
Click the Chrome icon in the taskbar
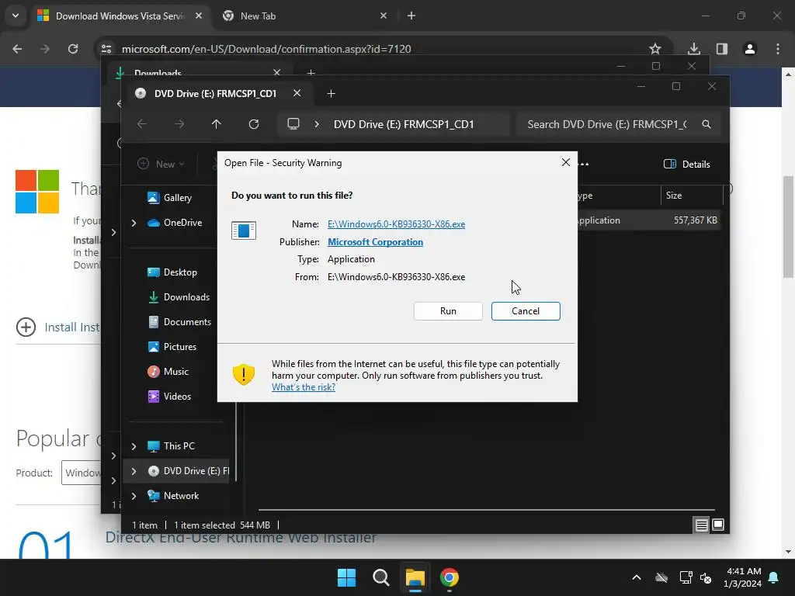click(x=450, y=577)
